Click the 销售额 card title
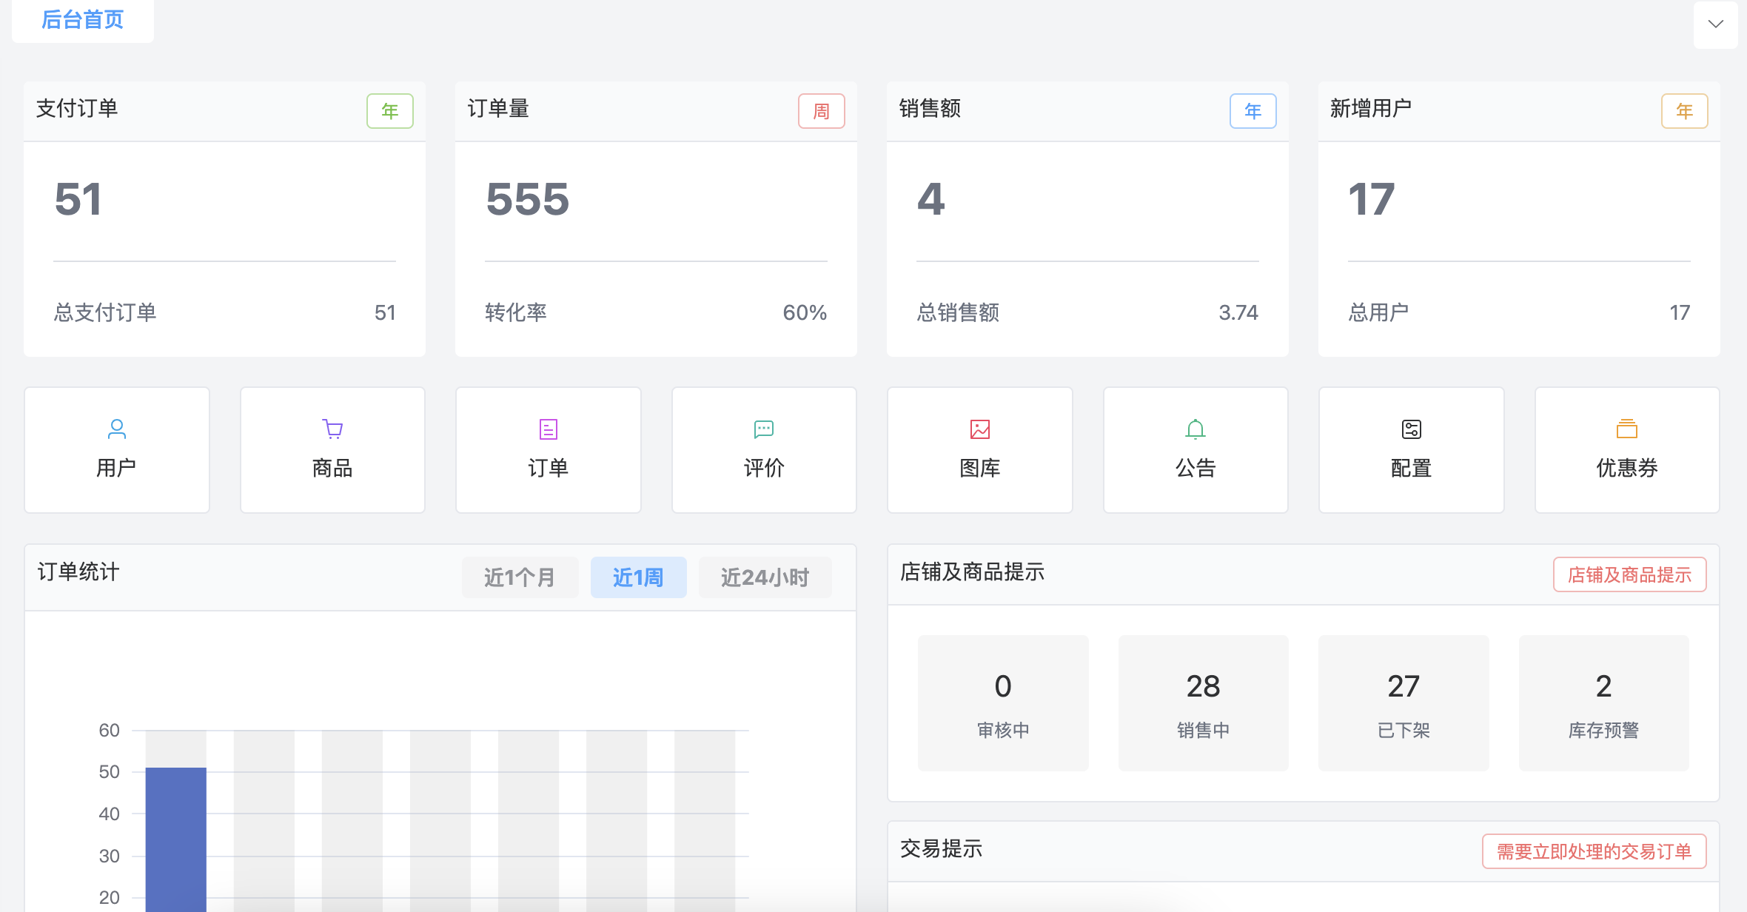This screenshot has width=1747, height=912. (x=930, y=108)
